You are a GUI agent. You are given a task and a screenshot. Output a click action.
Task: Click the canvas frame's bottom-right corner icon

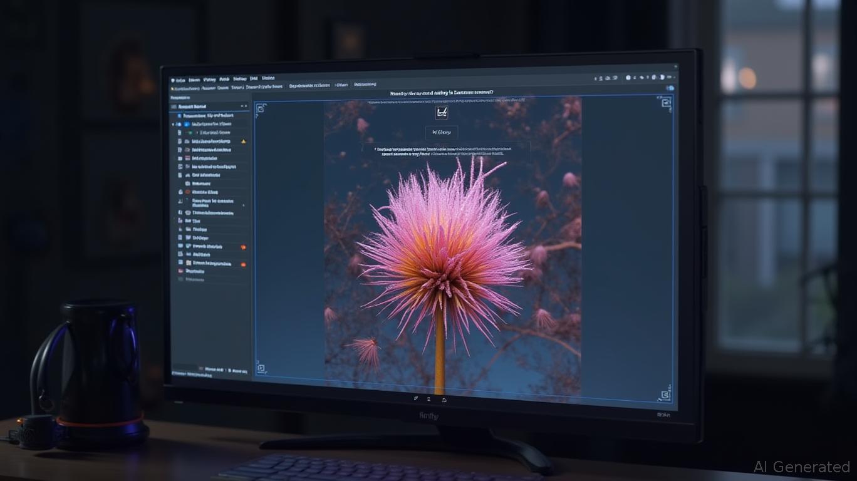(665, 395)
